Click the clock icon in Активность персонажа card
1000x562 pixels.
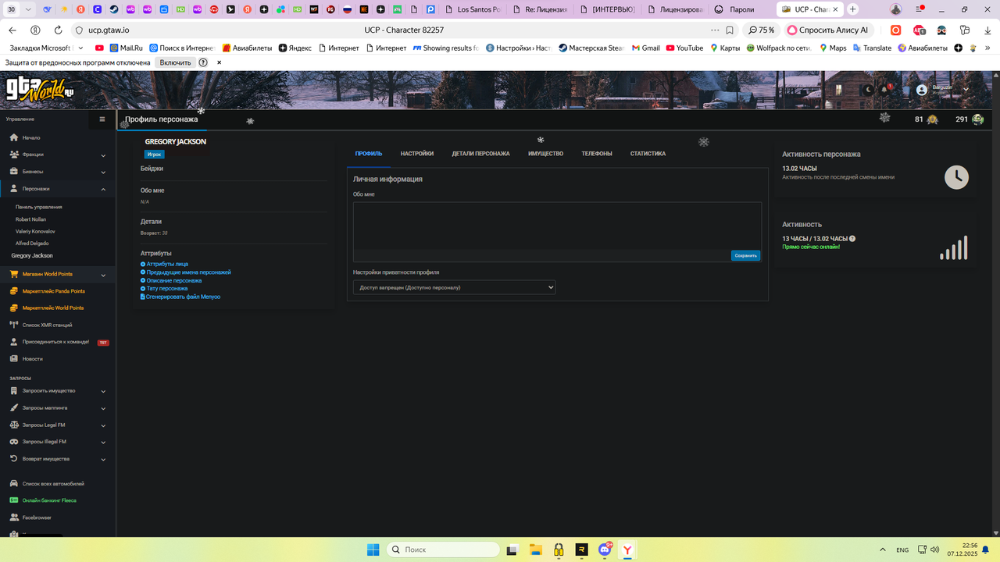pos(956,177)
